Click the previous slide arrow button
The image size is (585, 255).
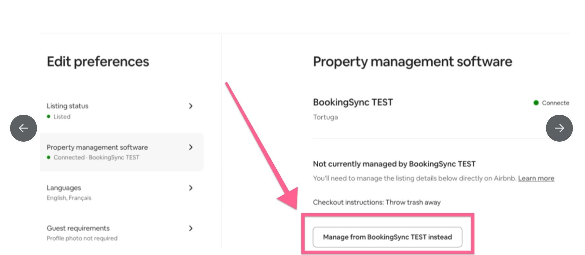24,128
